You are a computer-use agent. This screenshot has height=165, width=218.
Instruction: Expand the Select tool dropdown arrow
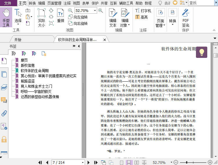(18, 24)
